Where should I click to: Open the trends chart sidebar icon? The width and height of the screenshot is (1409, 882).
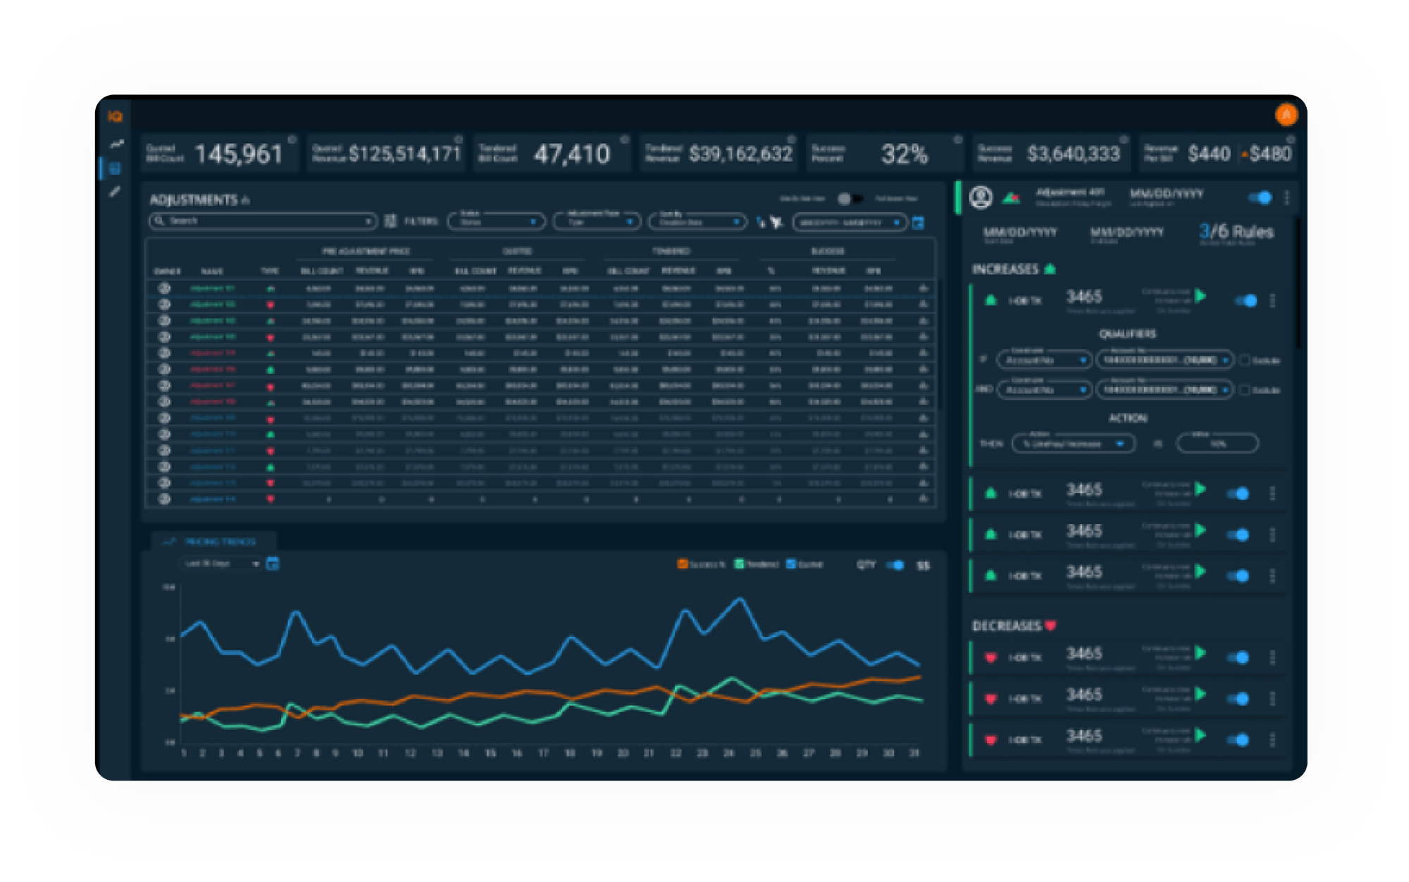pyautogui.click(x=116, y=144)
